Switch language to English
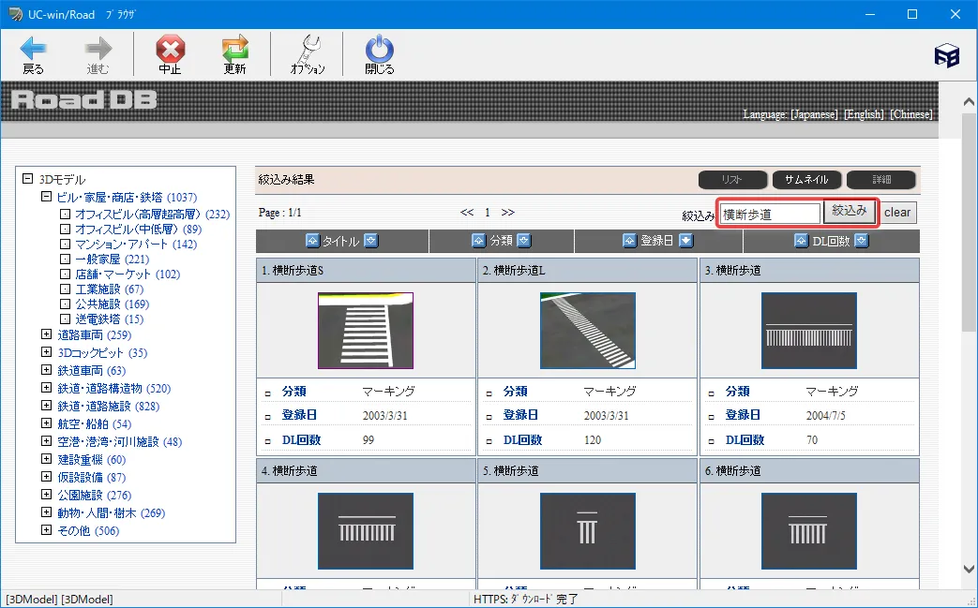978x608 pixels. coord(863,114)
